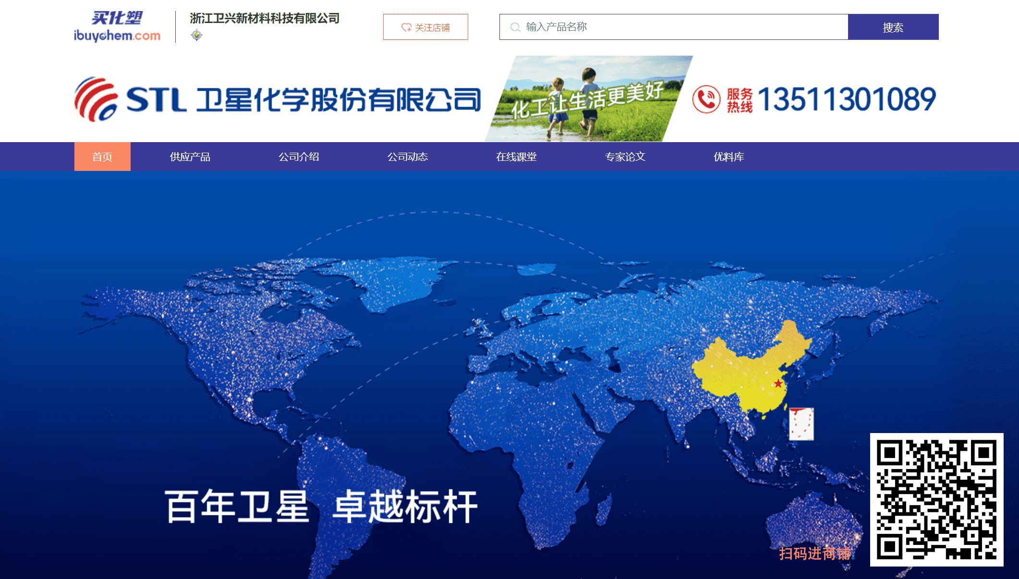1019x579 pixels.
Task: Click the red star on China map
Action: pyautogui.click(x=778, y=383)
